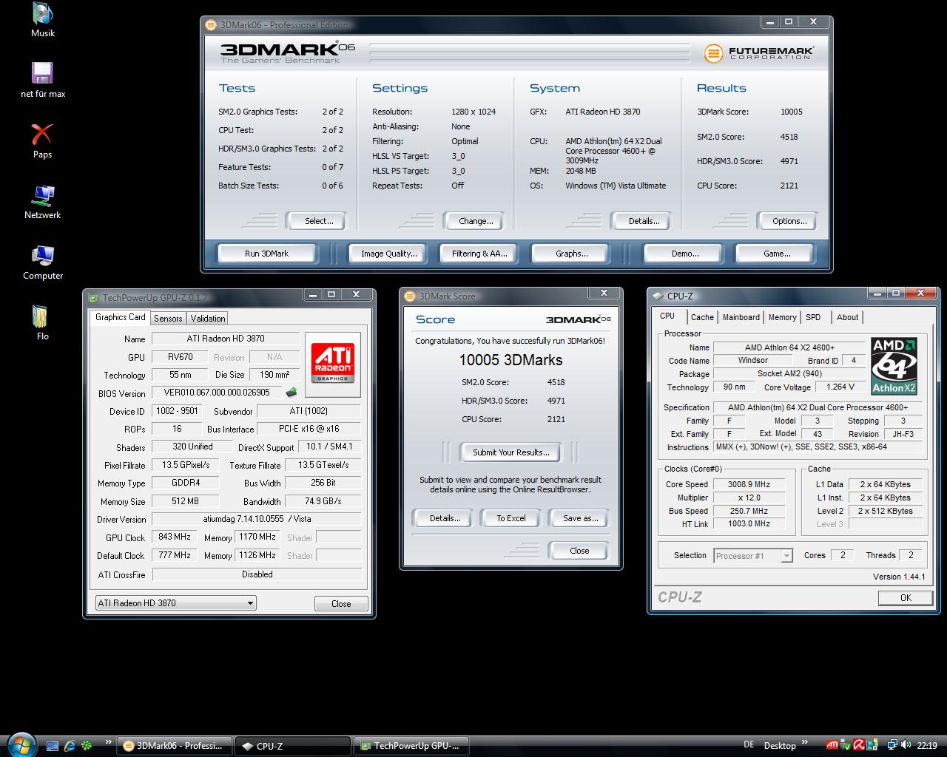Click the ATI CrossFire 'Disabled' field
The width and height of the screenshot is (947, 757).
[257, 574]
